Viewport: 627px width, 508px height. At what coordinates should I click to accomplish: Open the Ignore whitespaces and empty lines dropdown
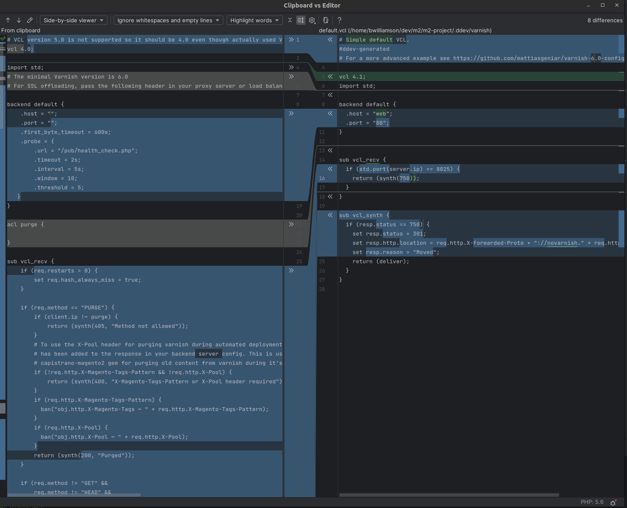(168, 20)
